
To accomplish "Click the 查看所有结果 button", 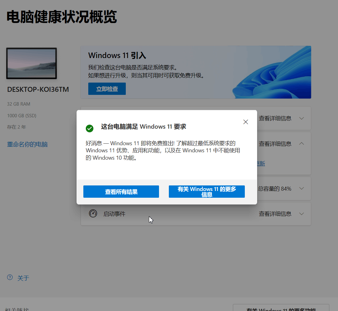I will [x=121, y=192].
